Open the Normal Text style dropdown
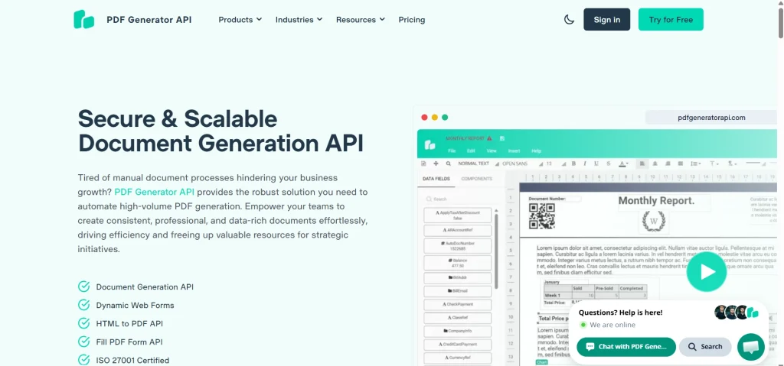 (x=478, y=164)
